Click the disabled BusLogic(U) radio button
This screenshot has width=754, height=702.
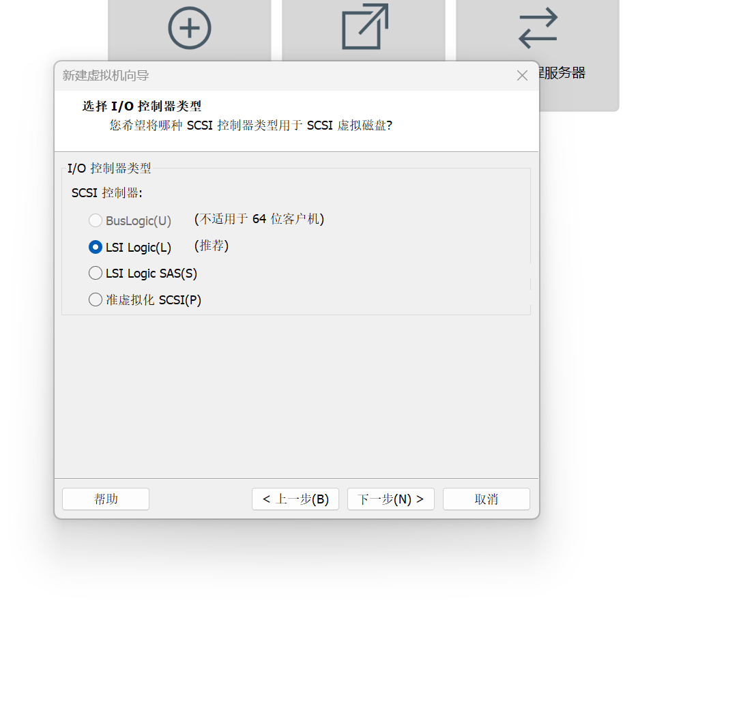[x=96, y=220]
